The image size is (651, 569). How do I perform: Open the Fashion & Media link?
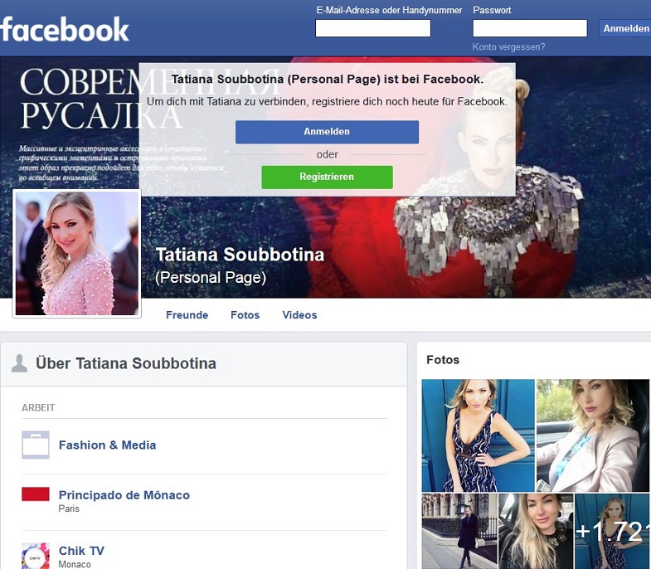(108, 445)
